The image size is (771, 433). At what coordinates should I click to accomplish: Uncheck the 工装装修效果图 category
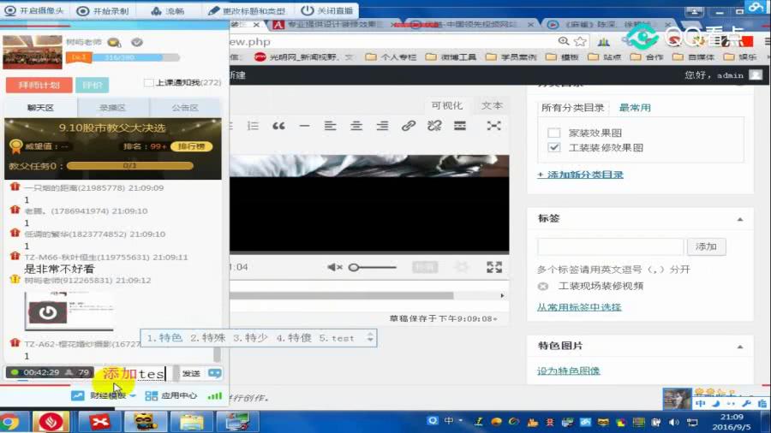(x=553, y=148)
